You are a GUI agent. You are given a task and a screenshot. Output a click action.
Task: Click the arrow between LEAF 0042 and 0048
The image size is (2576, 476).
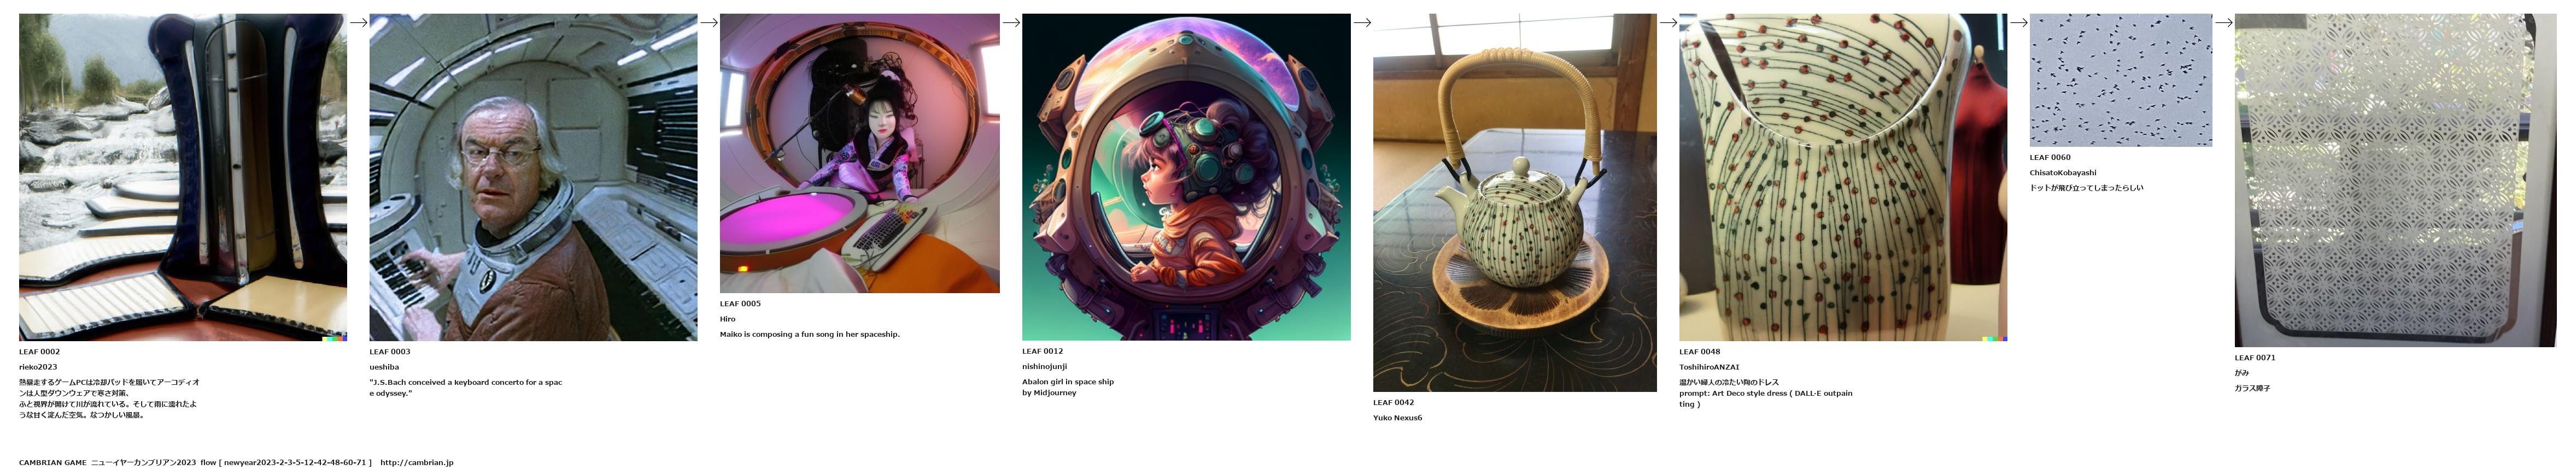1668,22
